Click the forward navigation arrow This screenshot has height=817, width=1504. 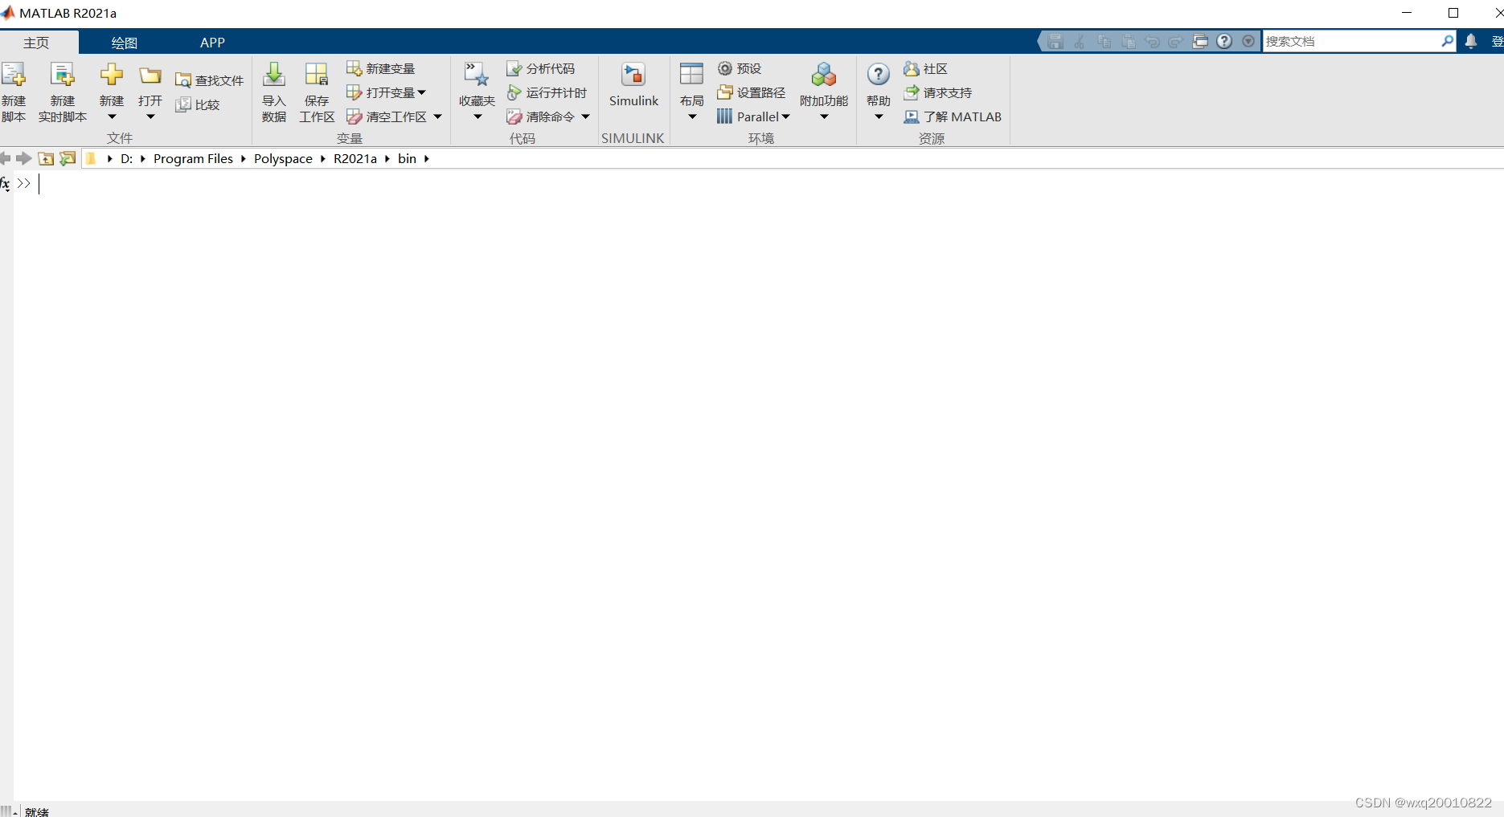(x=24, y=158)
